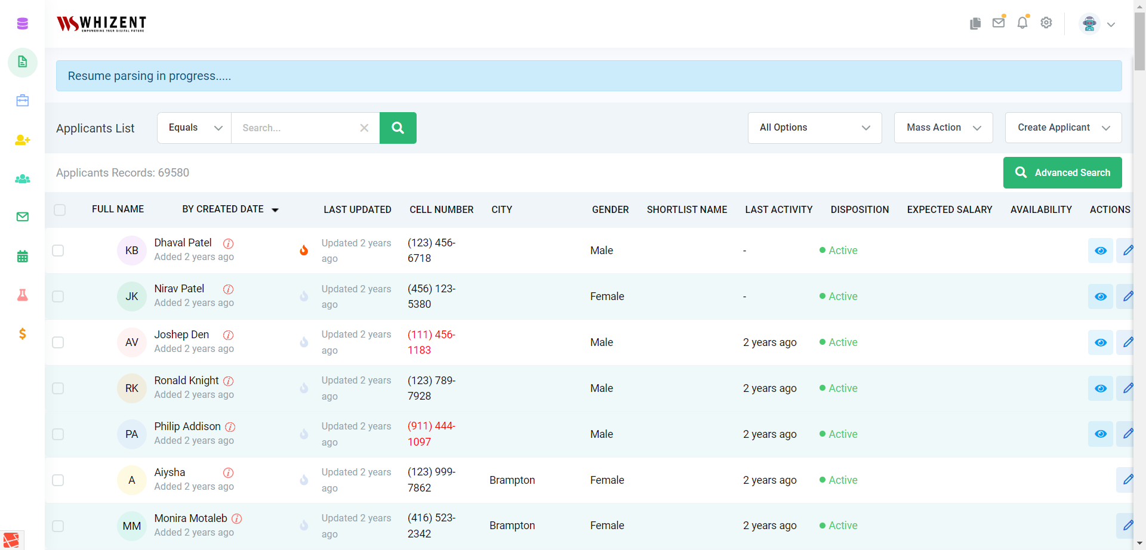Click info icon next to Philip Addison
1146x550 pixels.
[x=230, y=427]
